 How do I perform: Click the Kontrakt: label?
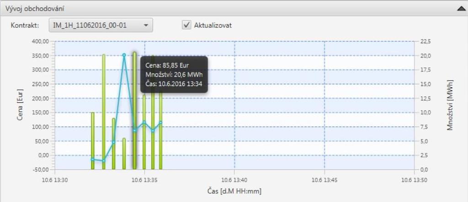coord(25,26)
